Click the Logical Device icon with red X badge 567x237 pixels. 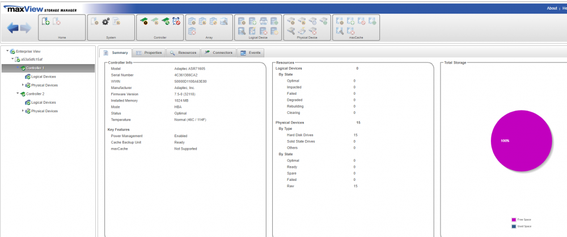click(264, 31)
